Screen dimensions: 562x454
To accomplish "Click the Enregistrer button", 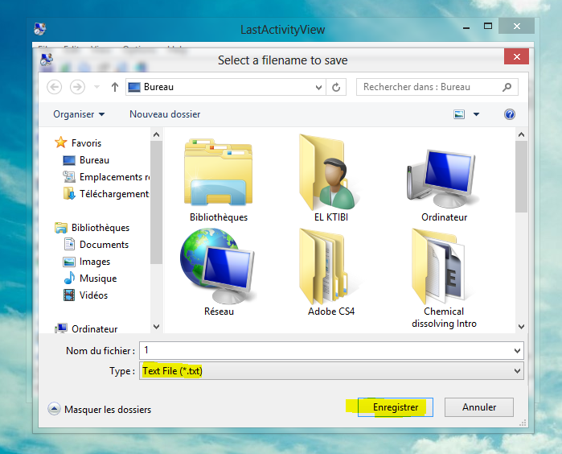I will 396,407.
